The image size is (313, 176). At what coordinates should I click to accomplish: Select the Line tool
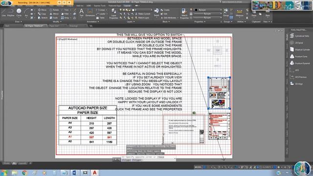[x=3, y=12]
